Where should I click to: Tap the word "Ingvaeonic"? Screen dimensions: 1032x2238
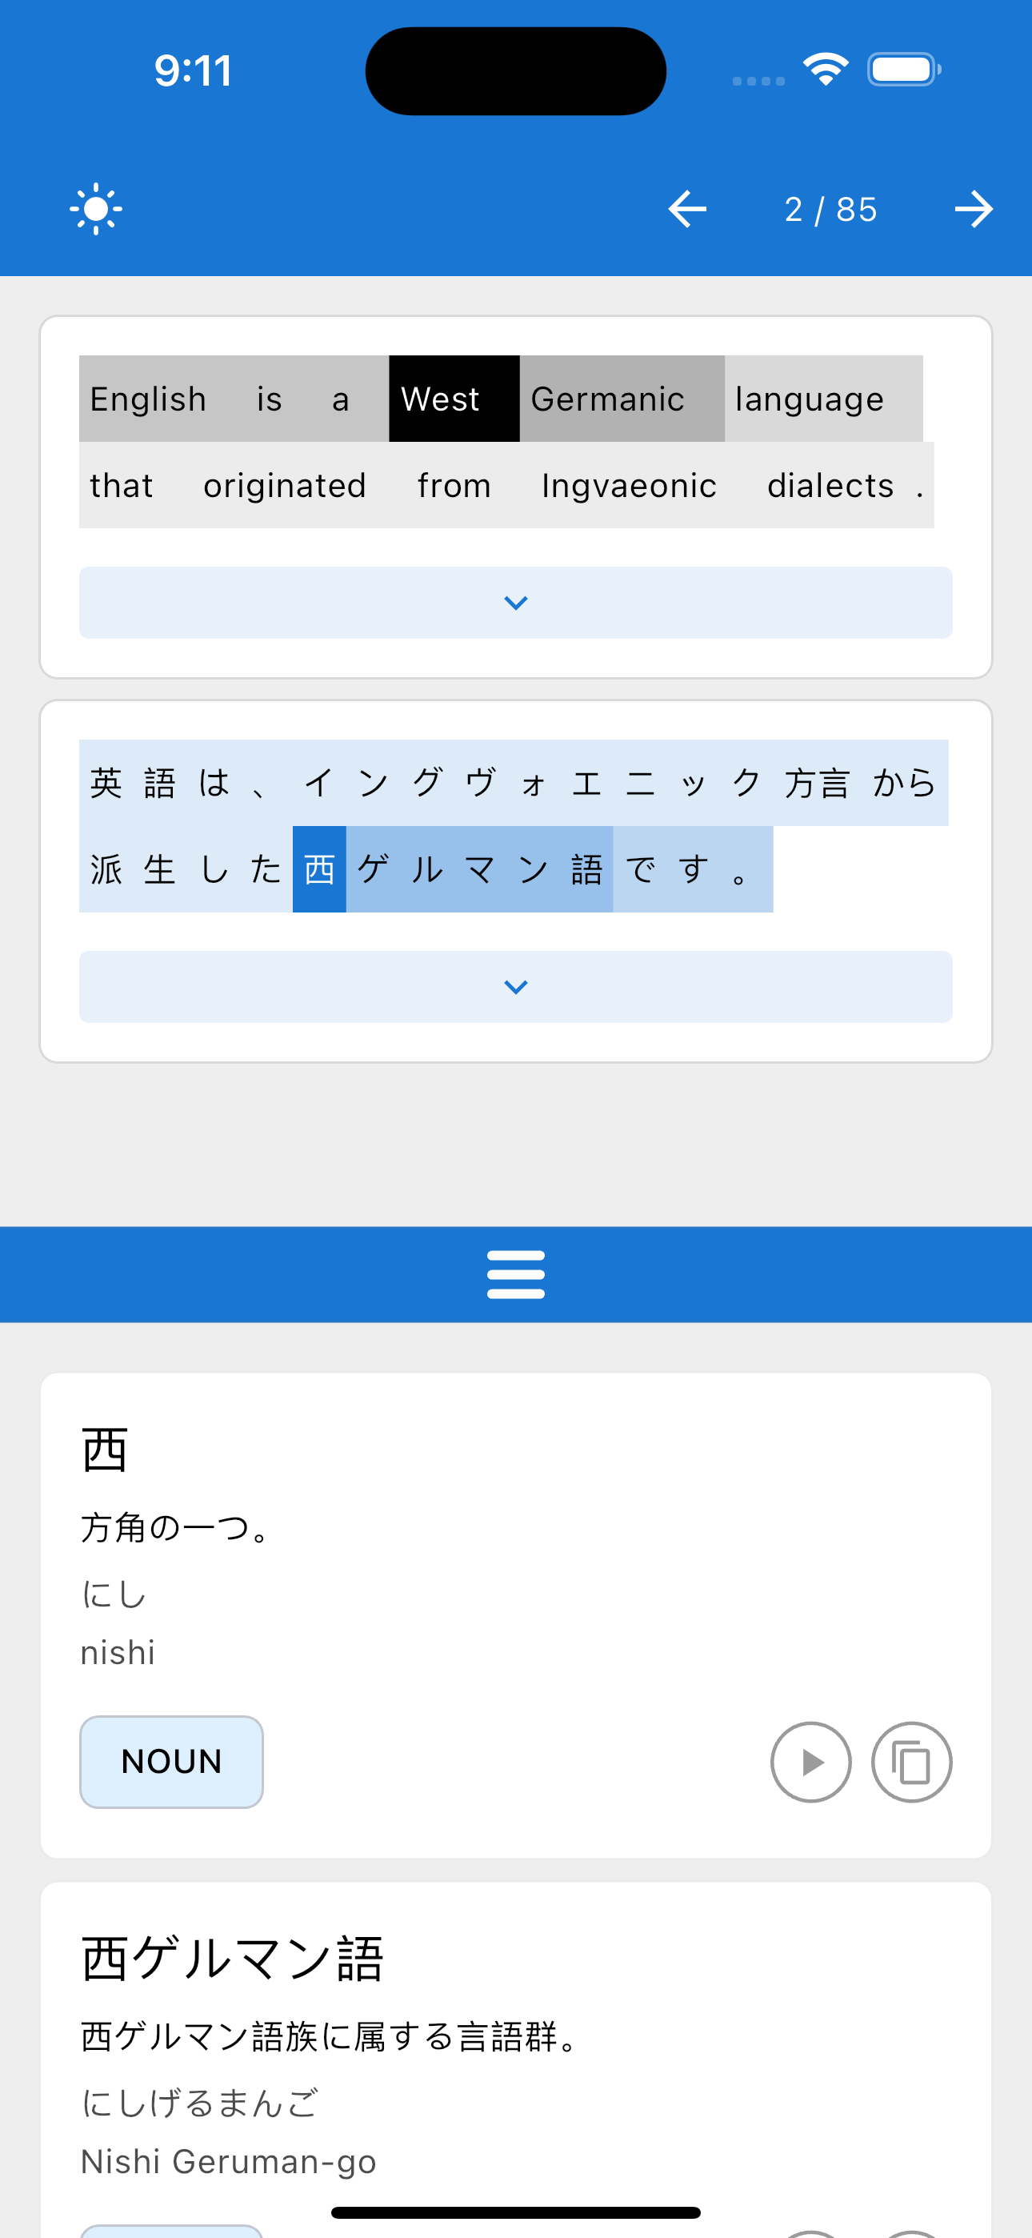click(x=629, y=485)
